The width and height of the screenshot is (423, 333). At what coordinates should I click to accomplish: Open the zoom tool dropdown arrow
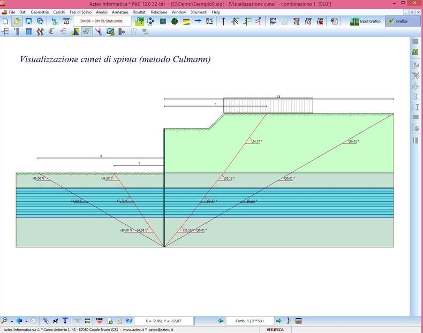11,321
